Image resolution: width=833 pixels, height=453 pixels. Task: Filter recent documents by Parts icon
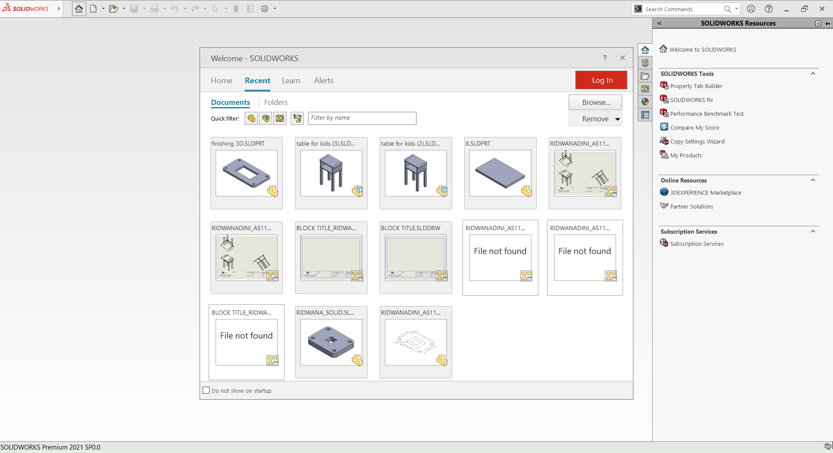251,118
